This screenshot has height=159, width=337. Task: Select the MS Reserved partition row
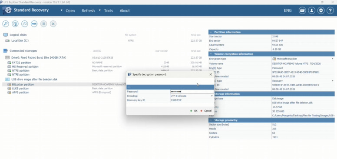coord(25,66)
